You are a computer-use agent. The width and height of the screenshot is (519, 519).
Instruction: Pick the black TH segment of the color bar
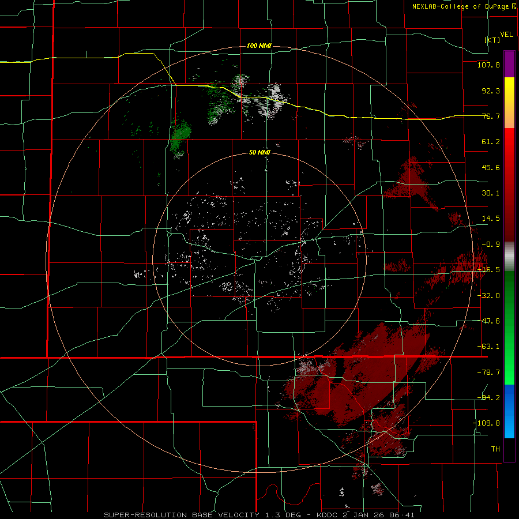pos(509,449)
